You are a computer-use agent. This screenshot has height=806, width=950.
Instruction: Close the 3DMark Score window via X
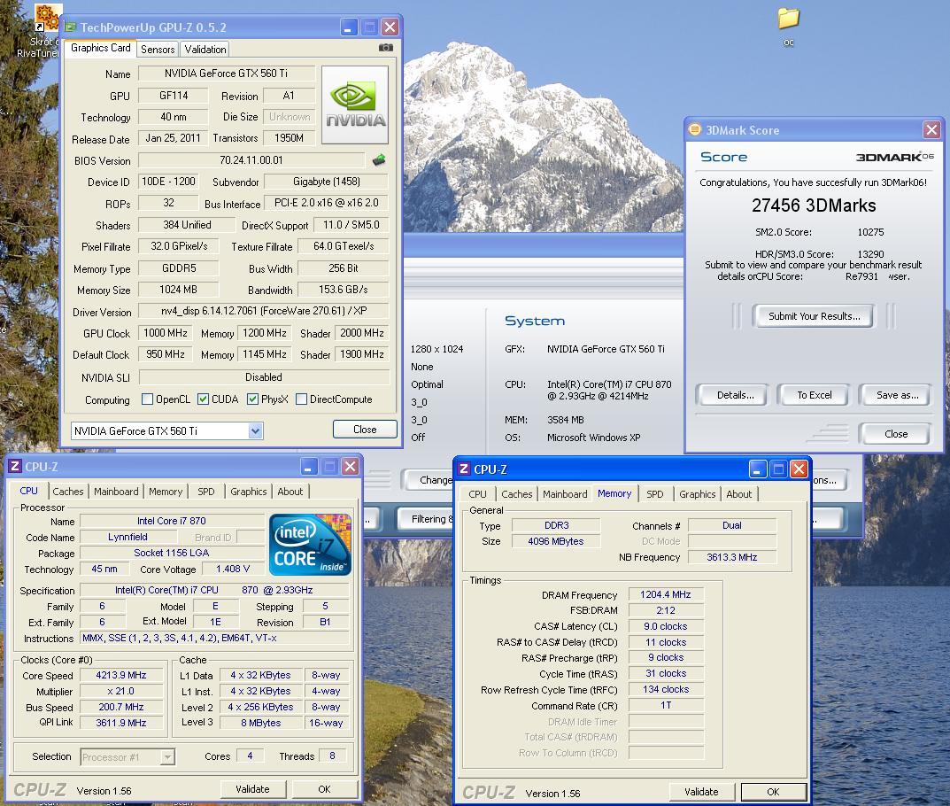point(931,129)
